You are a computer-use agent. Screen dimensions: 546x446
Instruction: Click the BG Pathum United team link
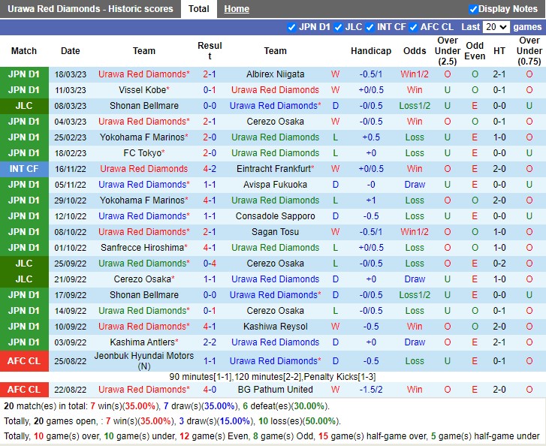click(x=275, y=390)
